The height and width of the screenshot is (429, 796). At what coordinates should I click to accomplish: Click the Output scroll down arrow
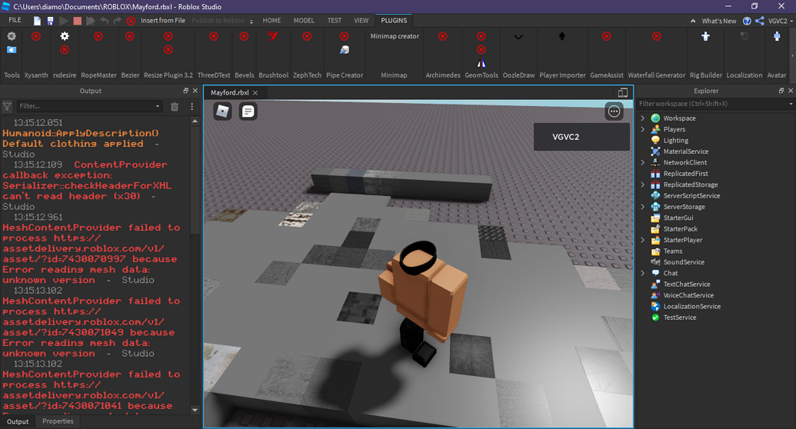pyautogui.click(x=195, y=410)
